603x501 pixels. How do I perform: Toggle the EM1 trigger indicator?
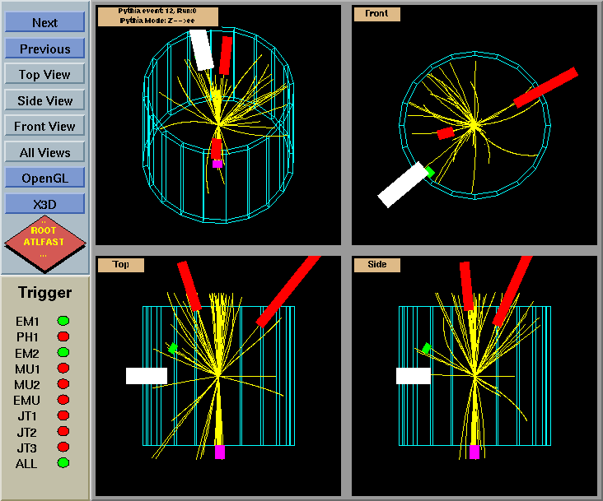[63, 321]
